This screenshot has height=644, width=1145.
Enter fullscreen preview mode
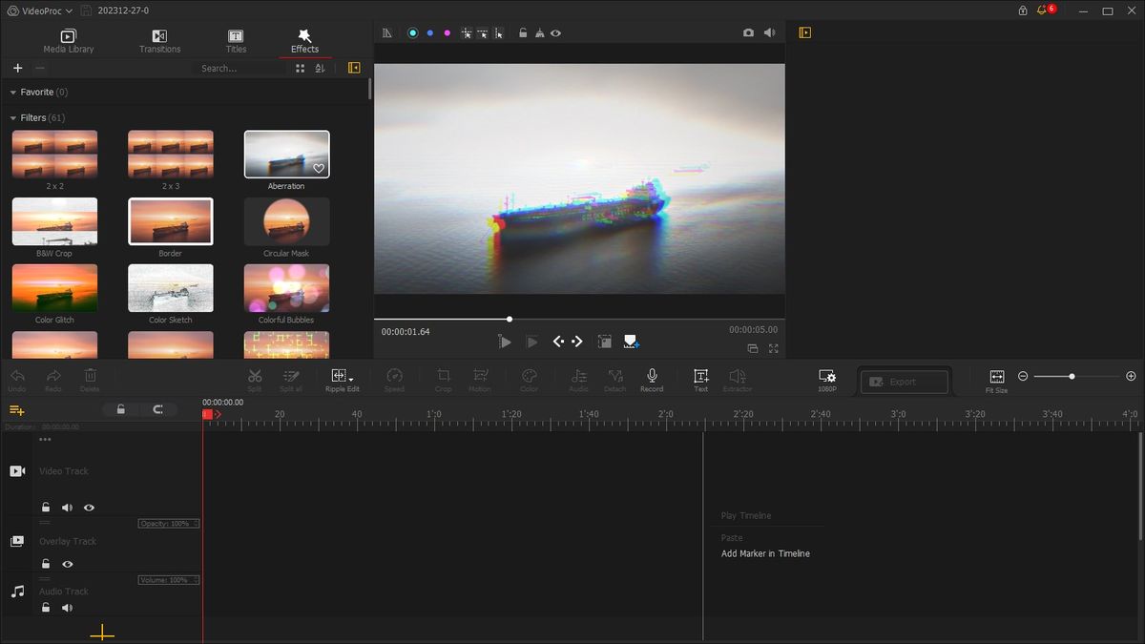(x=773, y=348)
